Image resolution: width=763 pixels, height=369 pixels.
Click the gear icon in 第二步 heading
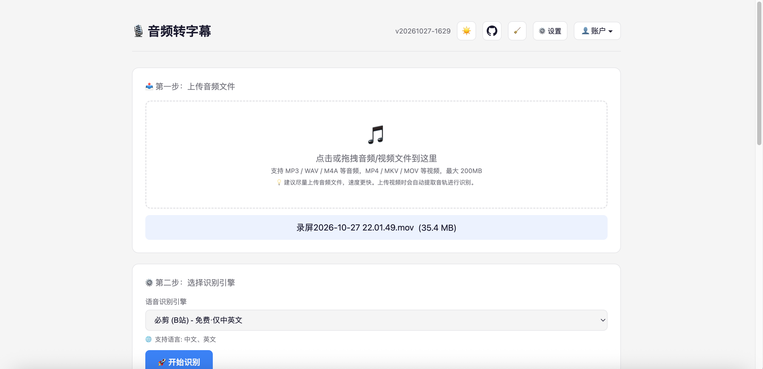[x=149, y=283]
